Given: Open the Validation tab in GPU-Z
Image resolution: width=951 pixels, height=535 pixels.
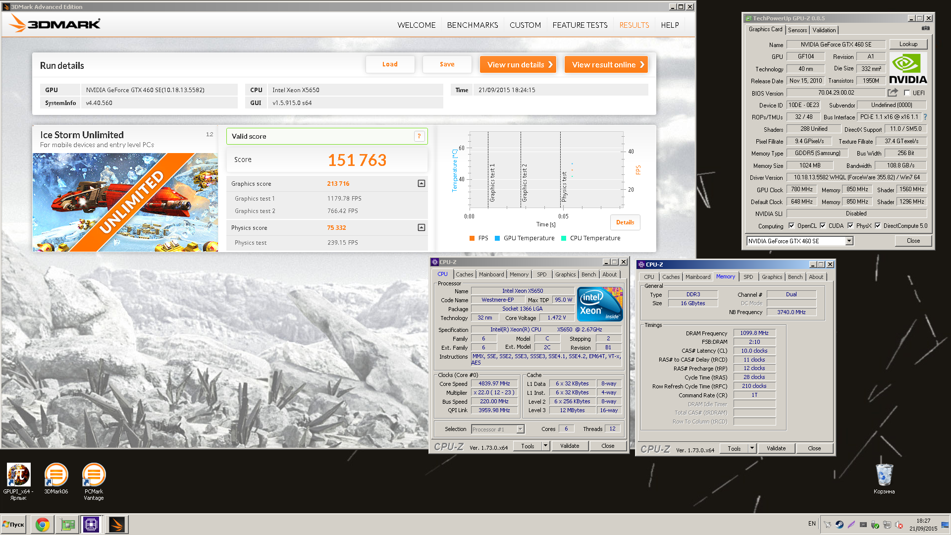Looking at the screenshot, I should [824, 30].
